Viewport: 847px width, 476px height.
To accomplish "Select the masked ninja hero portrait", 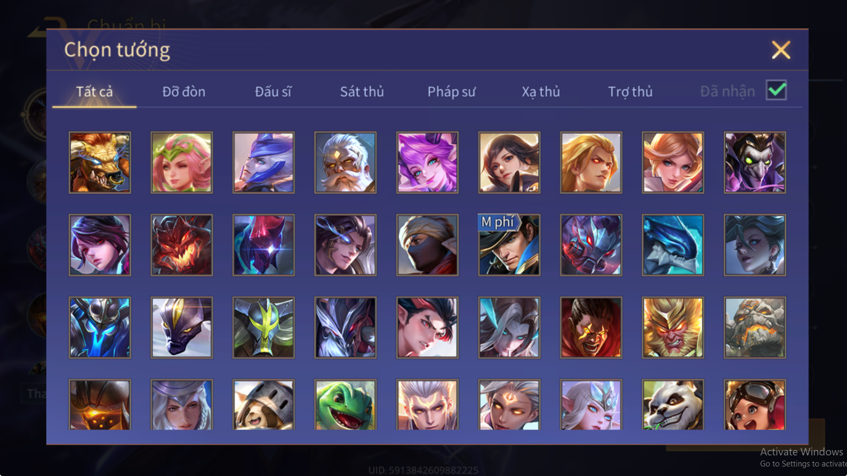I will point(427,245).
